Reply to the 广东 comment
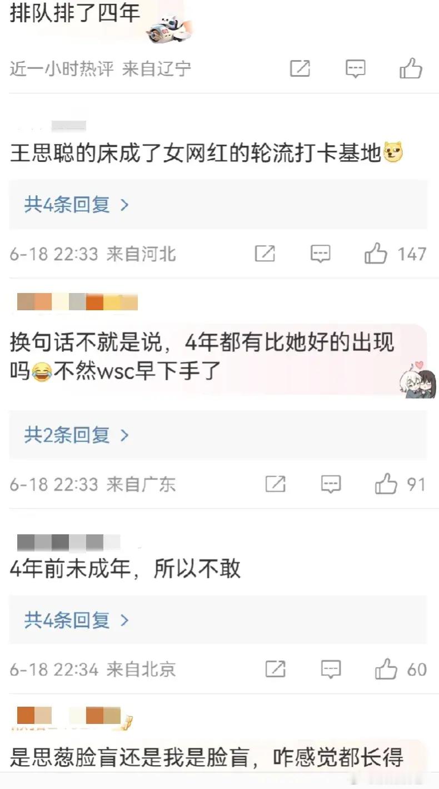Screen dimensions: 439x789 (x=331, y=484)
